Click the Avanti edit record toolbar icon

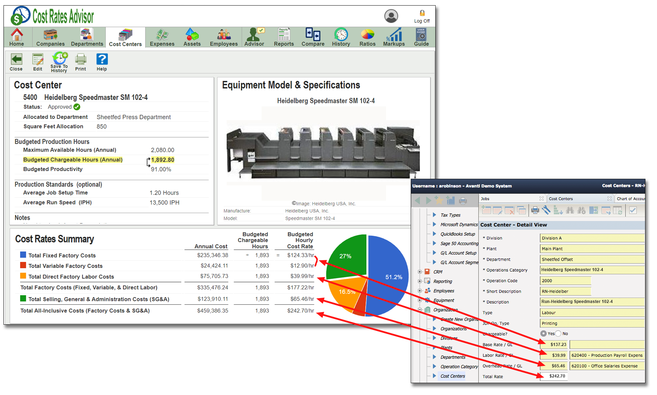coord(498,210)
